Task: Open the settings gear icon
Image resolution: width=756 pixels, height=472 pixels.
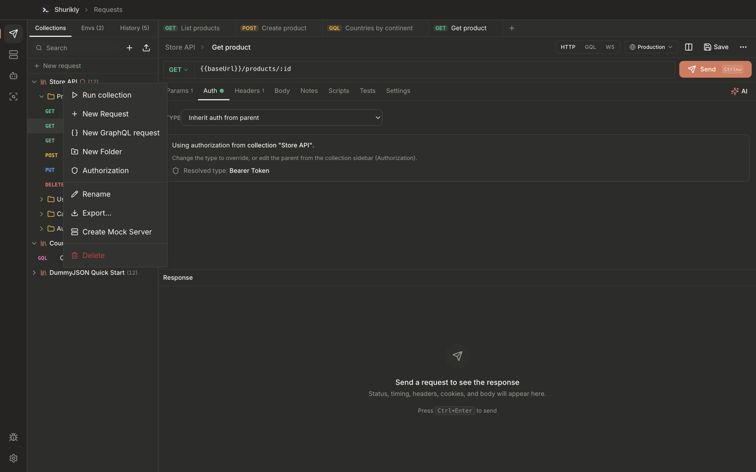Action: click(x=13, y=458)
